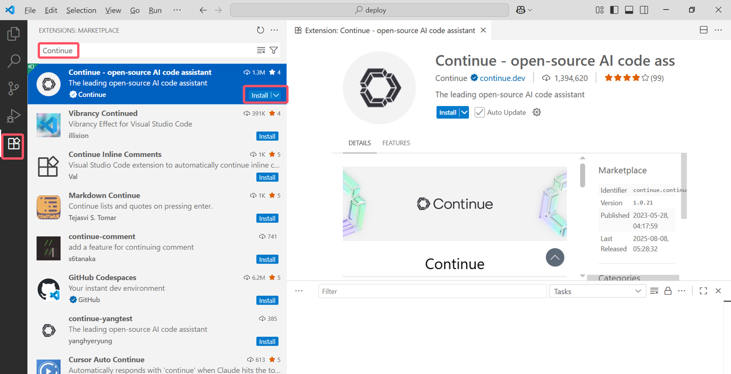Focus the panel Filter input field
Image resolution: width=731 pixels, height=374 pixels.
pyautogui.click(x=432, y=291)
